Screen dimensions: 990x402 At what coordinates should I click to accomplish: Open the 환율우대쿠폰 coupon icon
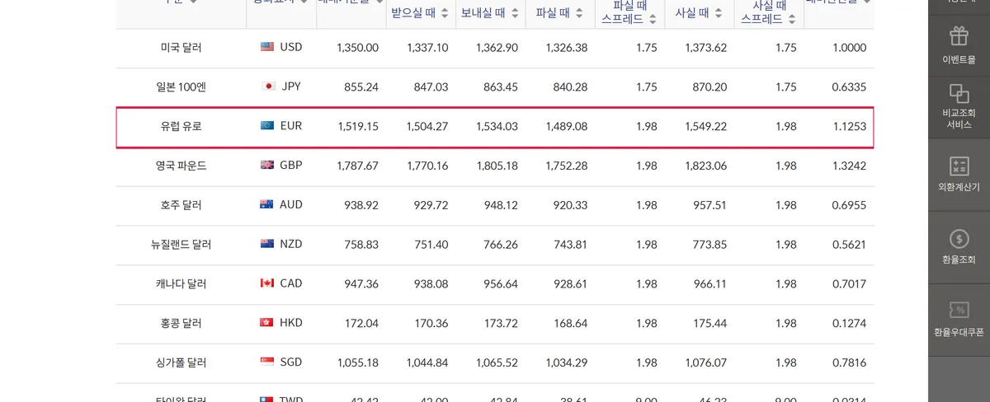coord(959,311)
